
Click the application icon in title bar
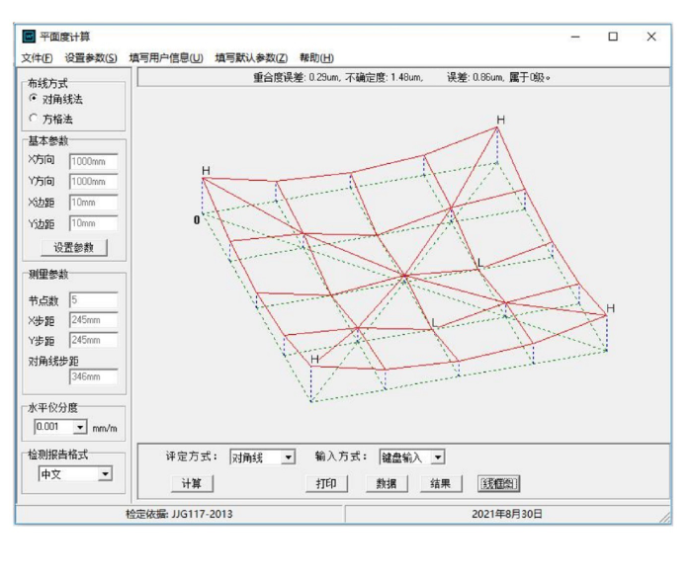[x=29, y=37]
